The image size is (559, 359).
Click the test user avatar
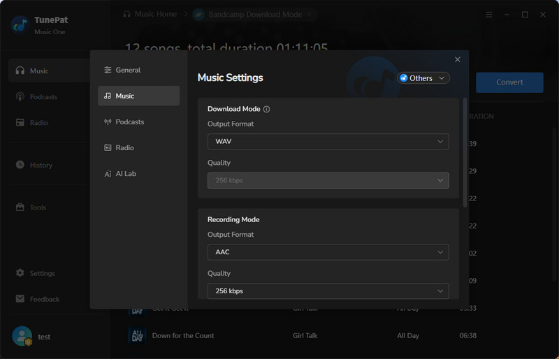pyautogui.click(x=22, y=336)
